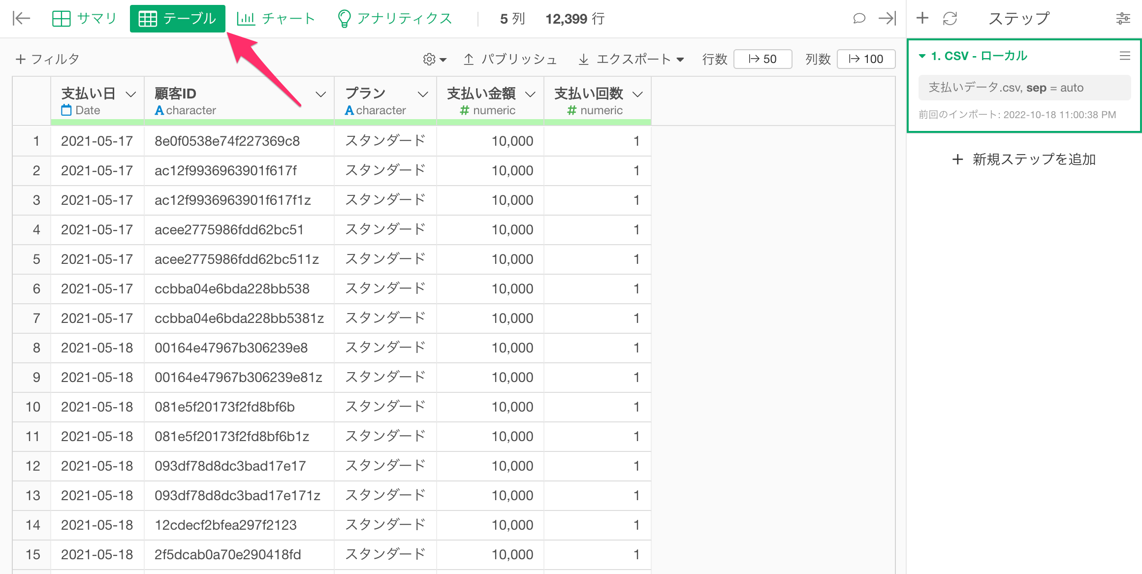Click the character type icon under プラン
This screenshot has width=1142, height=574.
pyautogui.click(x=349, y=110)
